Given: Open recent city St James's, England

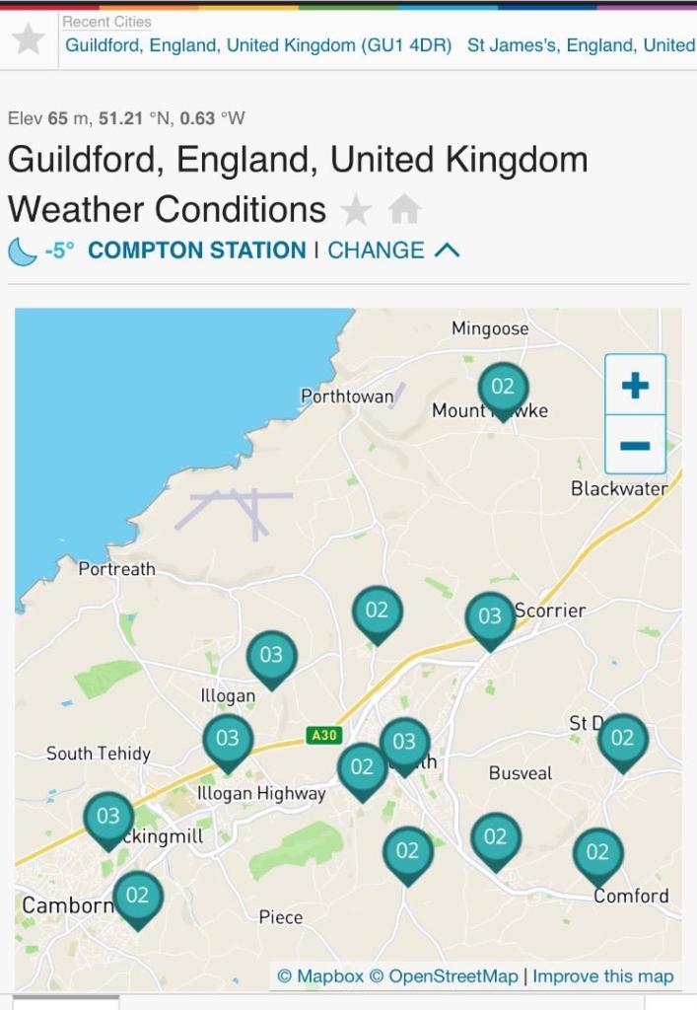Looking at the screenshot, I should pos(581,45).
